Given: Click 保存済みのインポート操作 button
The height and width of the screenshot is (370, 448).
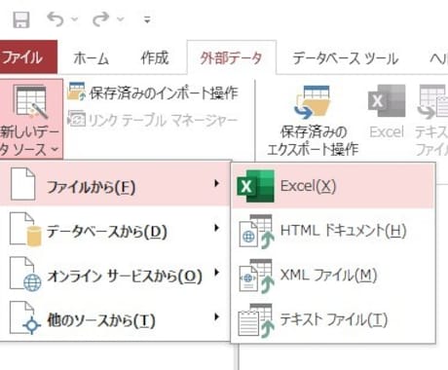Looking at the screenshot, I should (x=153, y=92).
